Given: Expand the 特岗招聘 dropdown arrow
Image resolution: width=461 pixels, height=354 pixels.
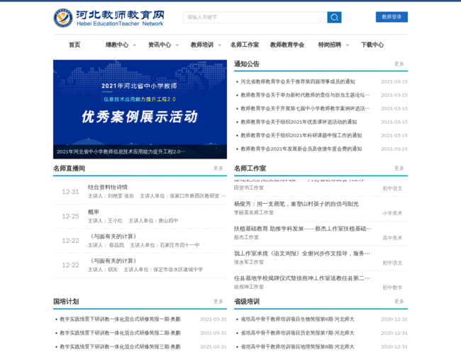Looking at the screenshot, I should click(x=348, y=45).
